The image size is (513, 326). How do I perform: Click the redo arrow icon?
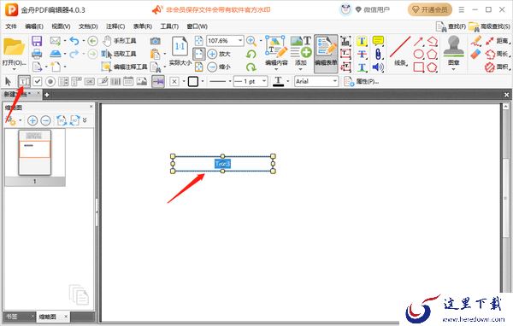click(x=74, y=54)
